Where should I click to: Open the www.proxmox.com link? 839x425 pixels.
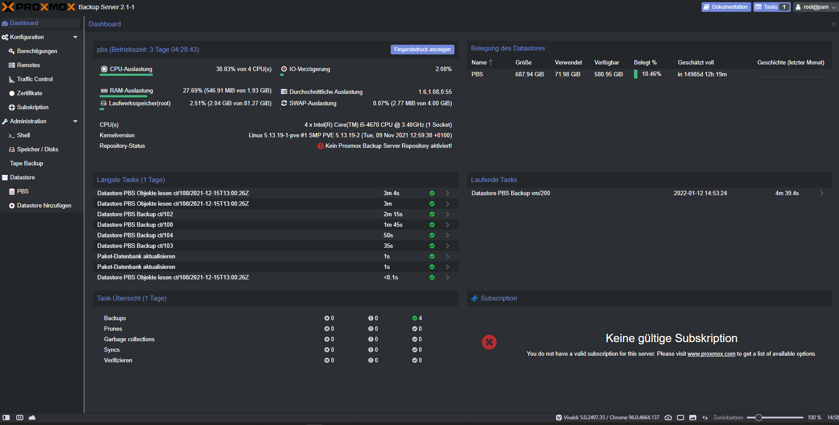pos(711,354)
